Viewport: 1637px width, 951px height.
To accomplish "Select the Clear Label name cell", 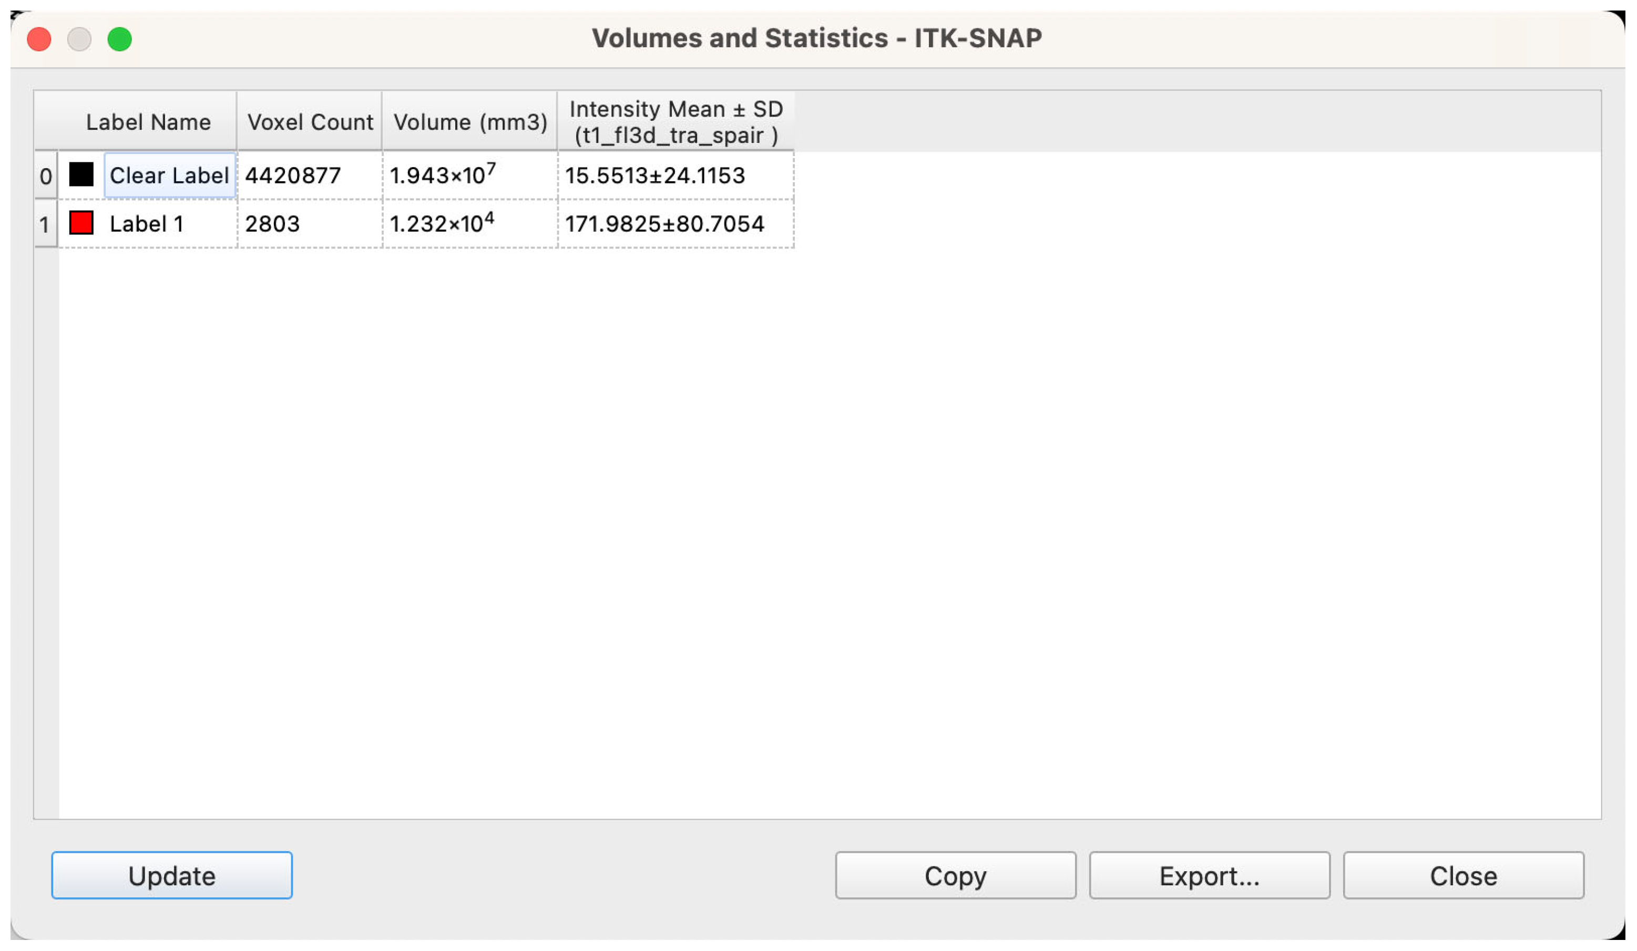I will pos(169,175).
